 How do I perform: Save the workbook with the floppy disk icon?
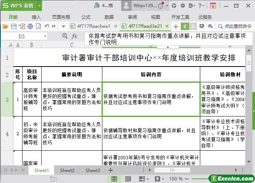click(13, 26)
